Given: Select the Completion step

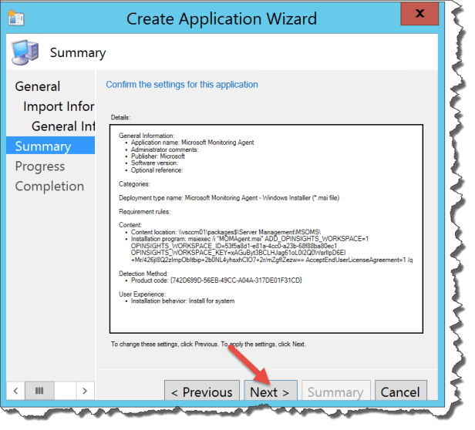Looking at the screenshot, I should [x=49, y=186].
